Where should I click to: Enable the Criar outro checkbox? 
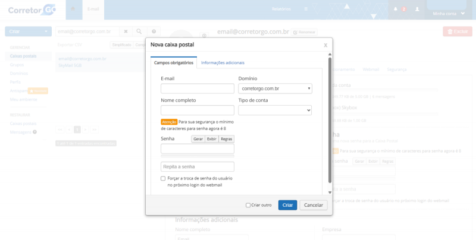pos(248,205)
